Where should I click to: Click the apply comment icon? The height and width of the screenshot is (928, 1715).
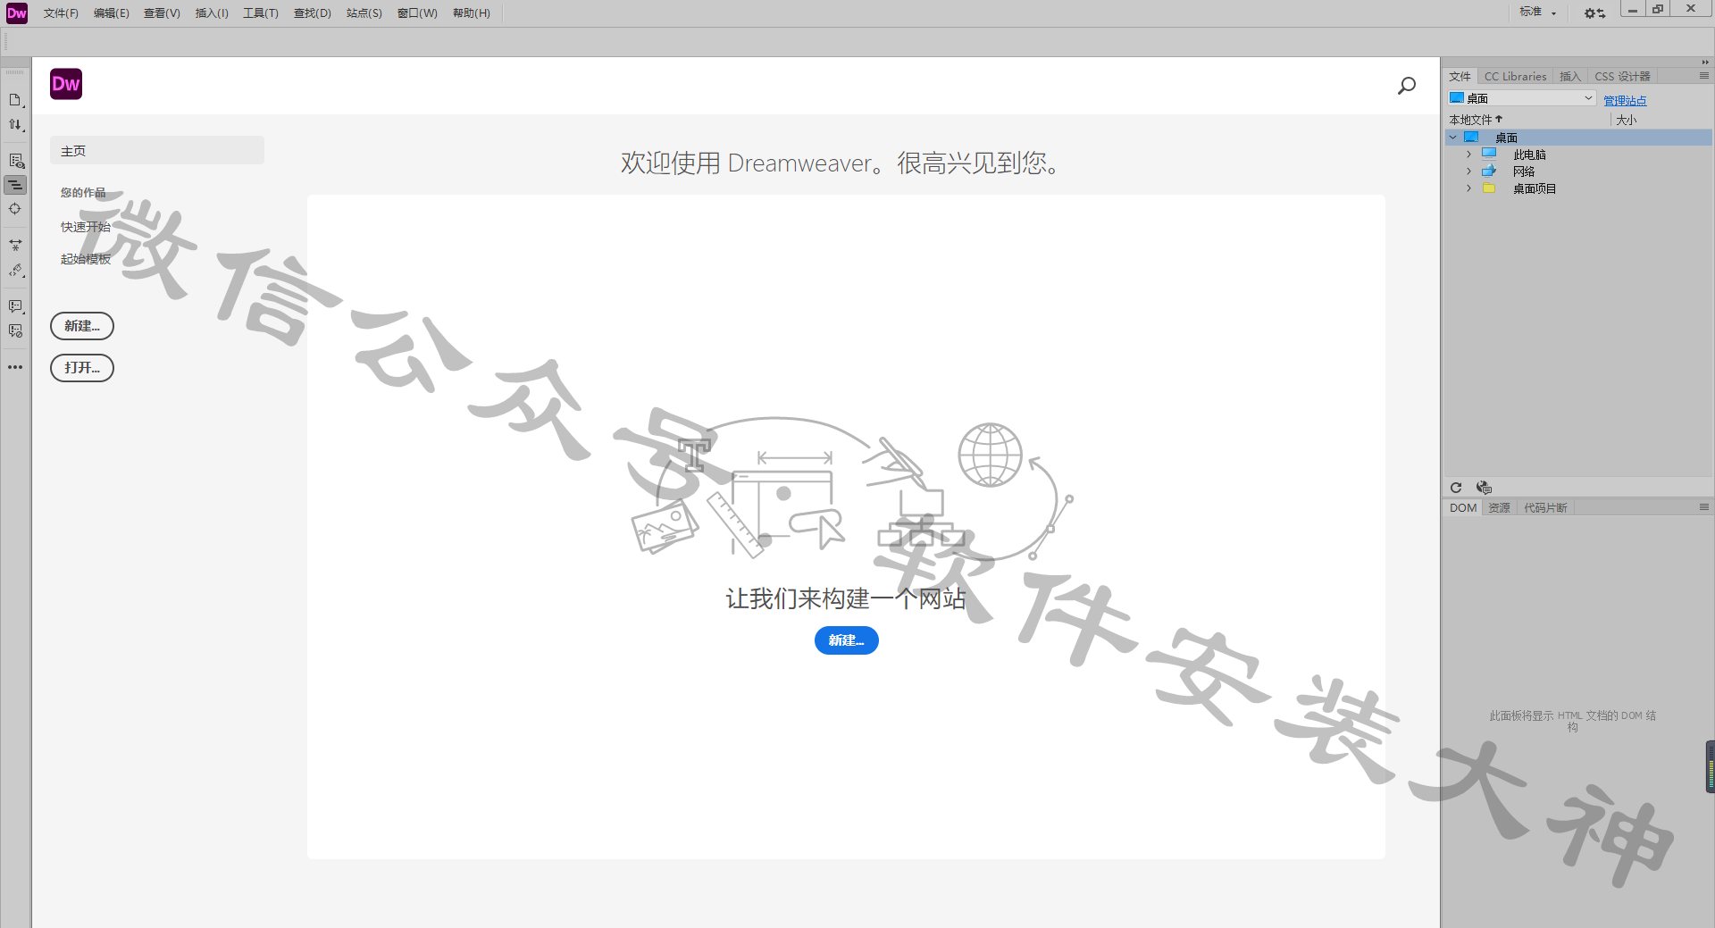click(15, 306)
